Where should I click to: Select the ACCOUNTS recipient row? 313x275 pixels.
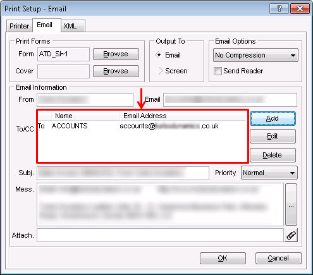coord(142,126)
